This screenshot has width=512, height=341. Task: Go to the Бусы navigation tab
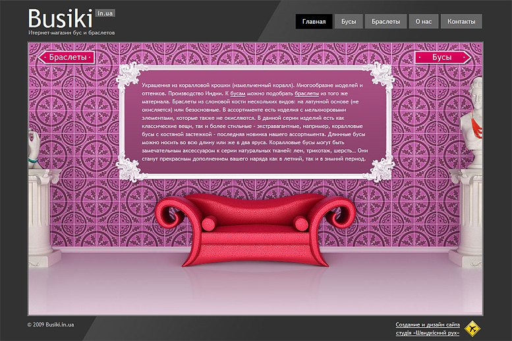349,21
